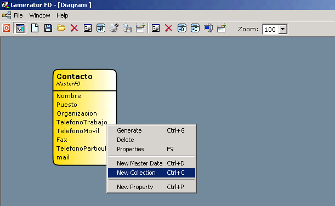
Task: Choose Properties from the context menu
Action: tap(151, 149)
